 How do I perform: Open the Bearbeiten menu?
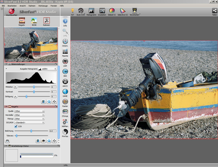12,5
